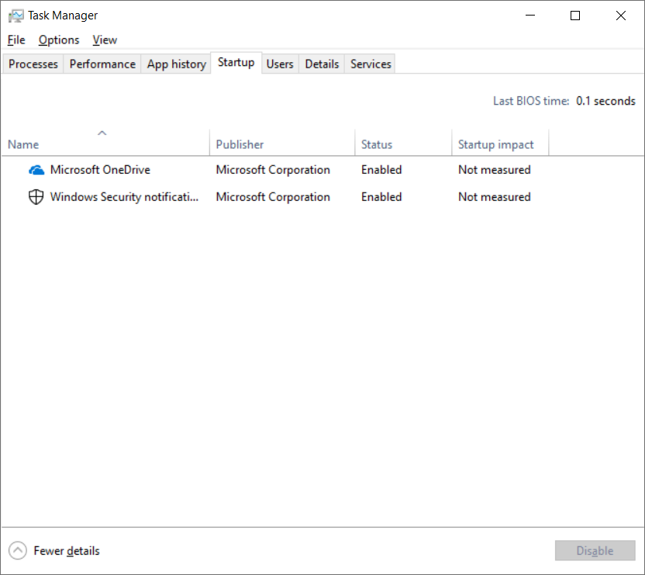The image size is (645, 575).
Task: Sort by the Startup impact column header
Action: point(500,142)
